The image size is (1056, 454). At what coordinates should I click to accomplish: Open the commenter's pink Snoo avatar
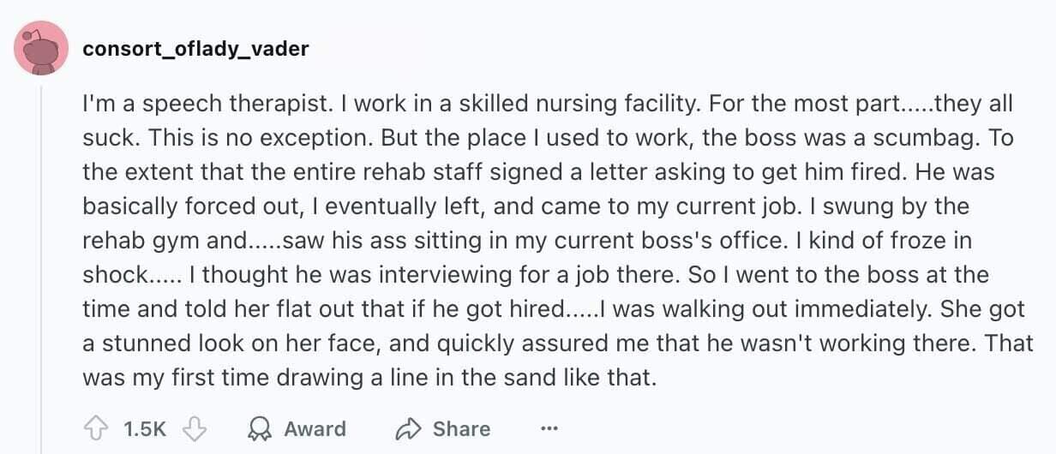(x=41, y=49)
